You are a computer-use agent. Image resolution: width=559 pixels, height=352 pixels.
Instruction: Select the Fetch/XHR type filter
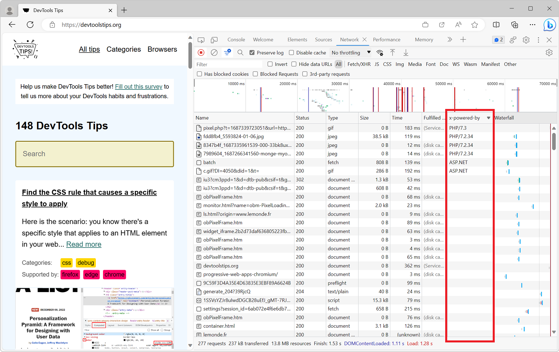click(359, 64)
